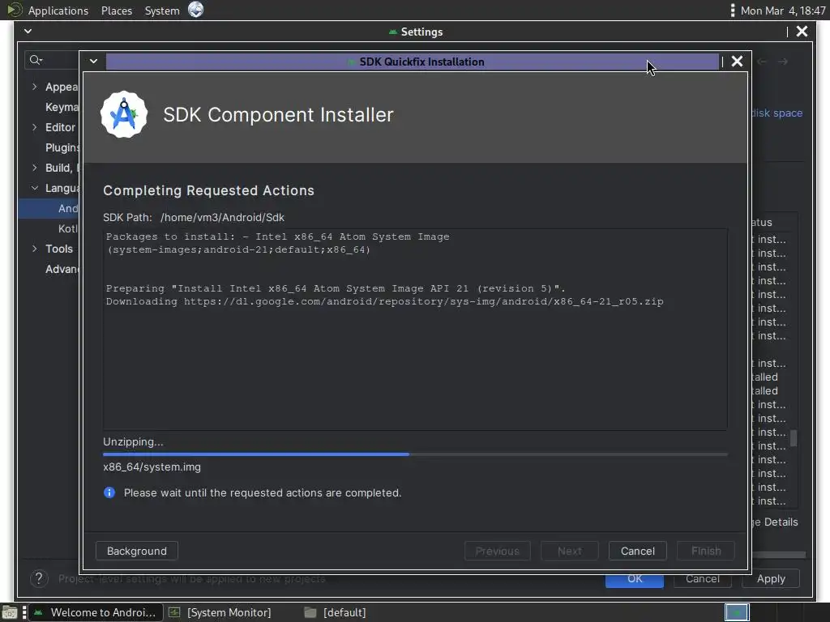Collapse the Languages node in Settings tree
The width and height of the screenshot is (830, 622).
34,188
